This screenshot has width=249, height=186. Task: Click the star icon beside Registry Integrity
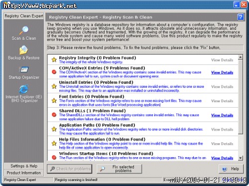(x=54, y=60)
